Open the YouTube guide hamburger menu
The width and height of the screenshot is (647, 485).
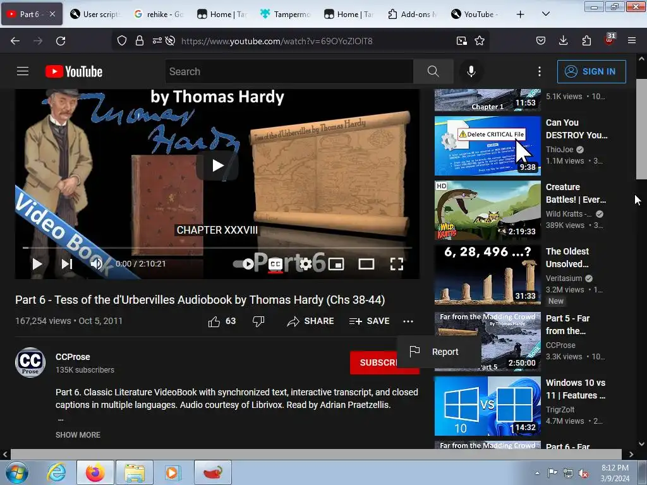click(x=23, y=71)
